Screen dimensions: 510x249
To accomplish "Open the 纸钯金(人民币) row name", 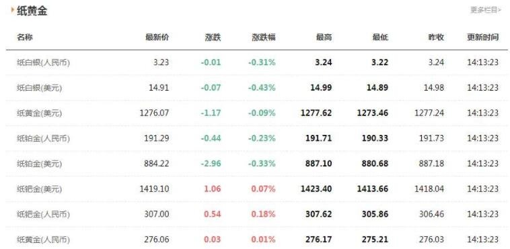I will (x=43, y=215).
